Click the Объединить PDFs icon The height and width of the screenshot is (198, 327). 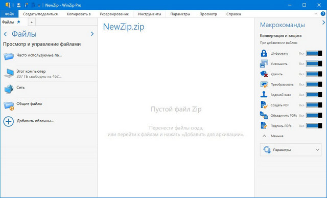[x=264, y=115]
